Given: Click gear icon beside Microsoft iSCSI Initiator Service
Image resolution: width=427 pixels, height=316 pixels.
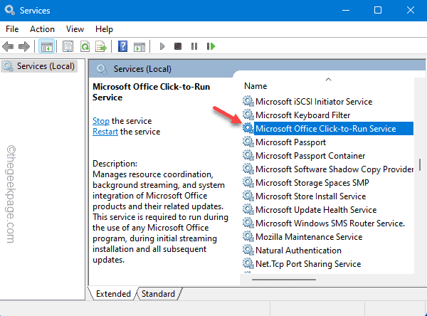Looking at the screenshot, I should click(x=248, y=101).
